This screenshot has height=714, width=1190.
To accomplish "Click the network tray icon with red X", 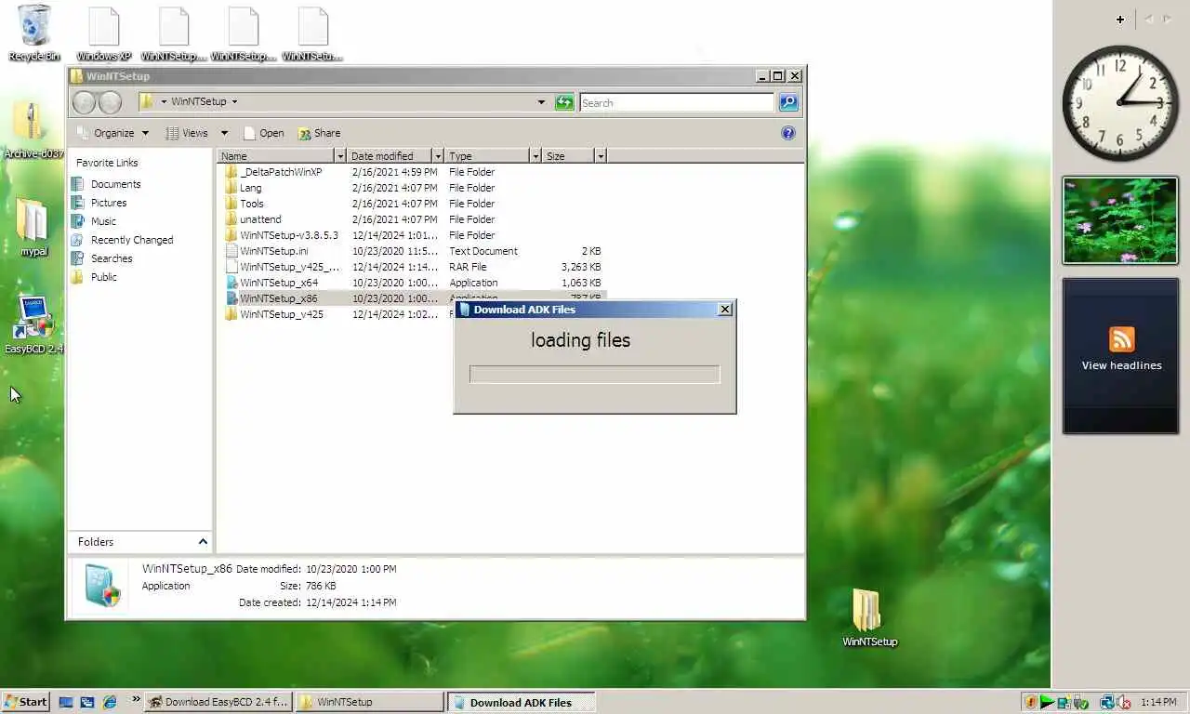I will pos(1124,703).
